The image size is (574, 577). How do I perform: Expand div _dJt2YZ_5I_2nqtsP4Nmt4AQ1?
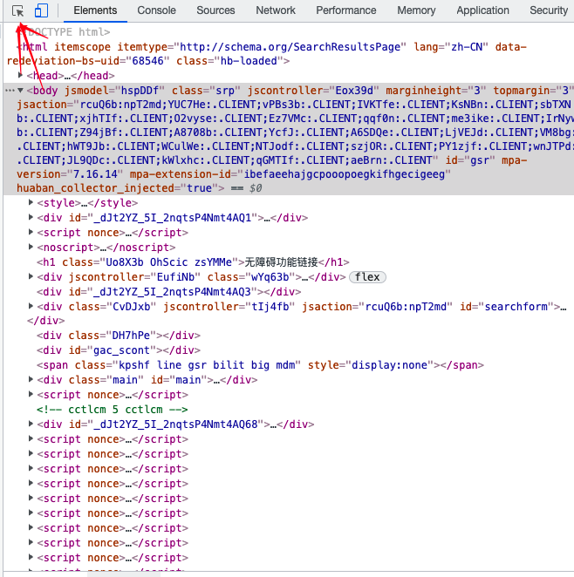point(31,217)
